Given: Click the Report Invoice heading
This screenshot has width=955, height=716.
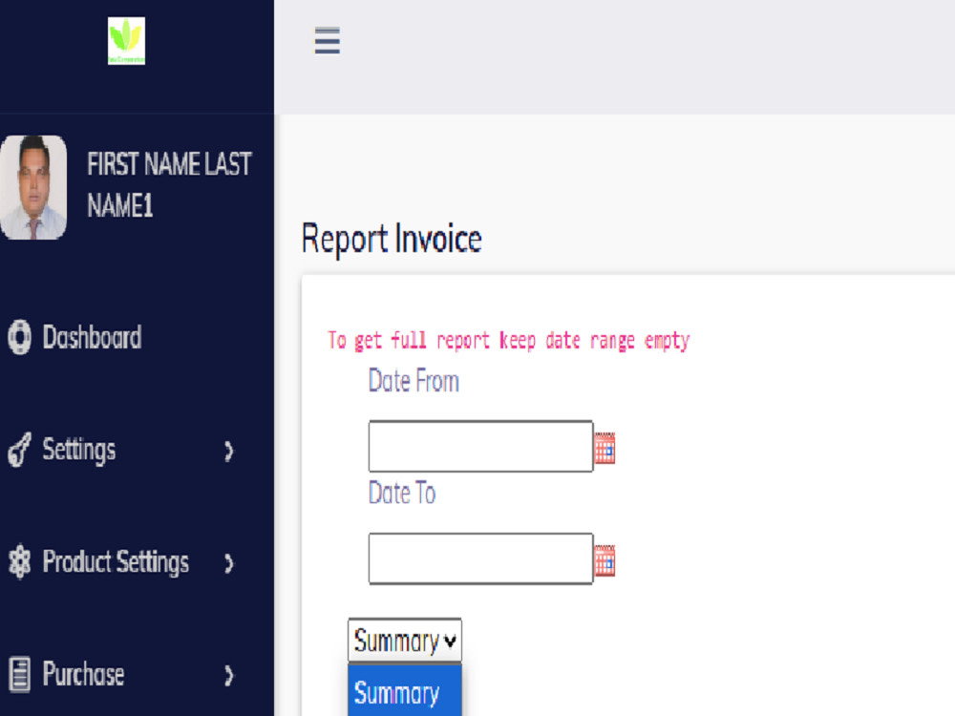Looking at the screenshot, I should coord(392,239).
